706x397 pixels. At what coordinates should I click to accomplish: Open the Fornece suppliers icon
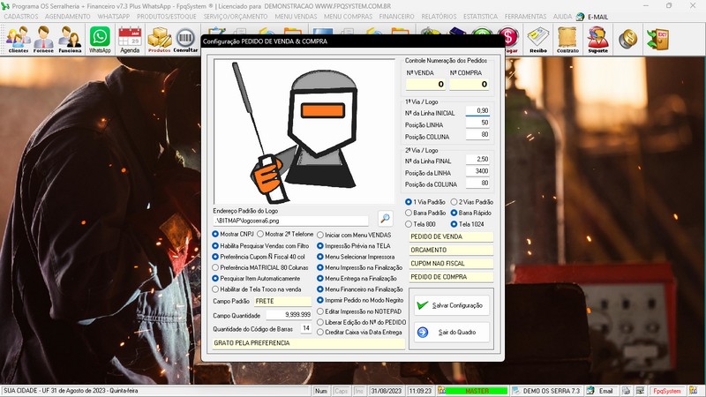coord(43,39)
